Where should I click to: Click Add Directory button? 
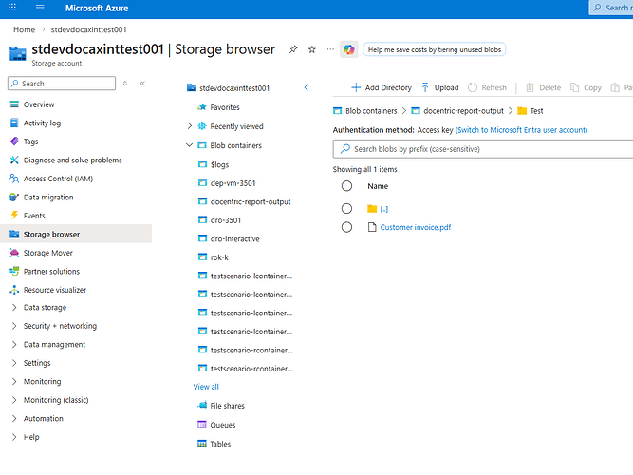coord(382,87)
